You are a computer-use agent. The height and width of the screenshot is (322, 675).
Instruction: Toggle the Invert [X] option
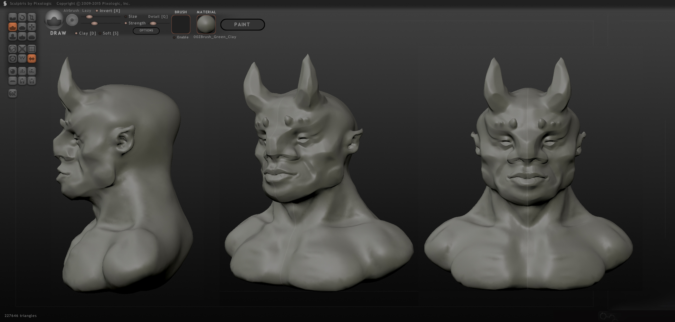[x=97, y=11]
